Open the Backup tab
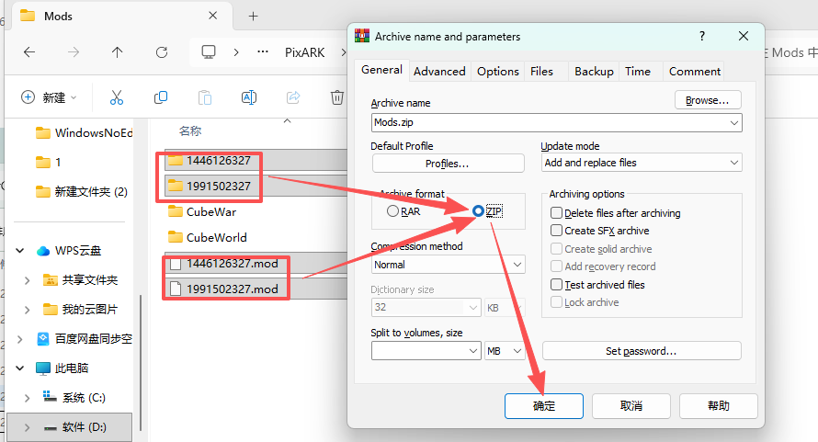 tap(594, 71)
